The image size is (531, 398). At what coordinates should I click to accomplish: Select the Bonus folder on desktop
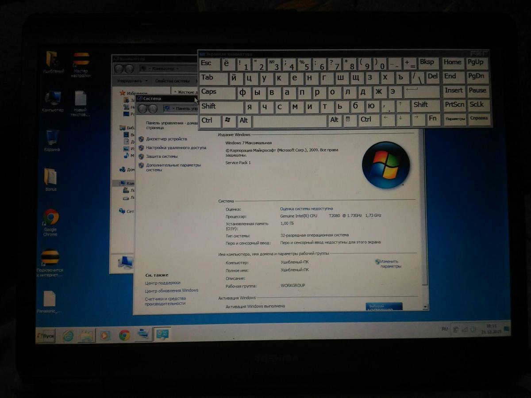click(51, 180)
